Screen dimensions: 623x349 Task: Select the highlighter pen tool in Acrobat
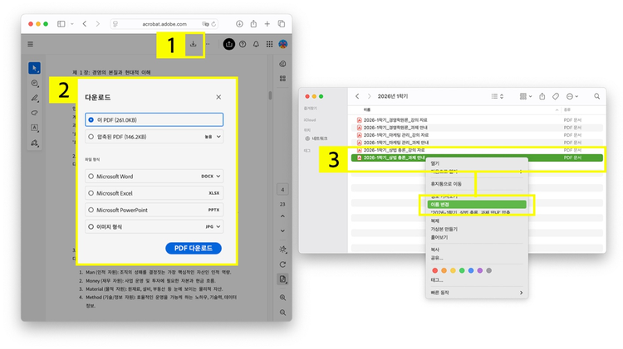[x=35, y=98]
